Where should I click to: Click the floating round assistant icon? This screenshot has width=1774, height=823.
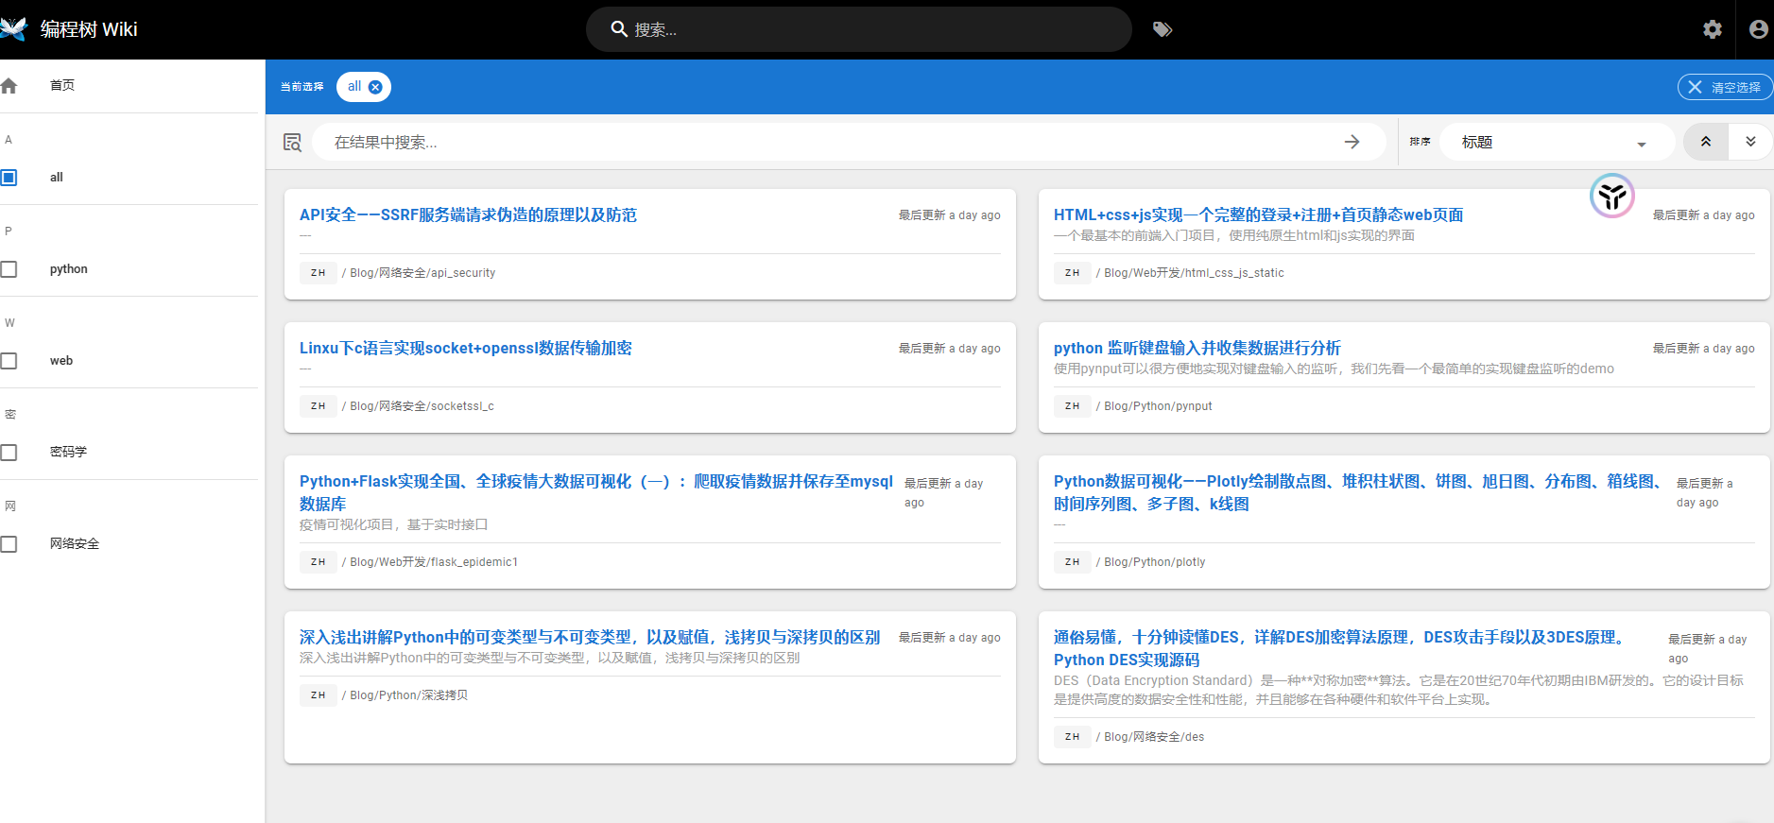pyautogui.click(x=1612, y=196)
